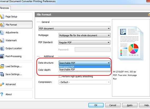Image resolution: width=150 pixels, height=109 pixels.
Task: Open Advanced settings gear icon
Action: [2, 84]
